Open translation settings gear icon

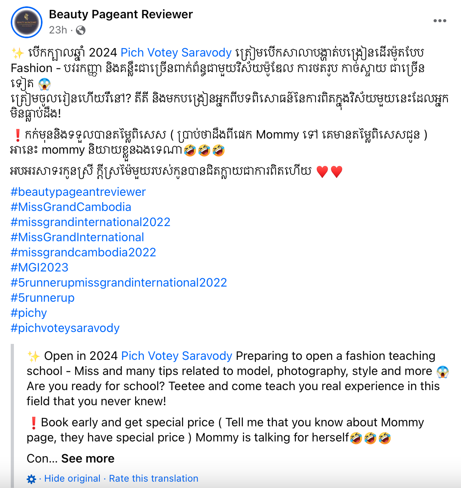pyautogui.click(x=31, y=479)
